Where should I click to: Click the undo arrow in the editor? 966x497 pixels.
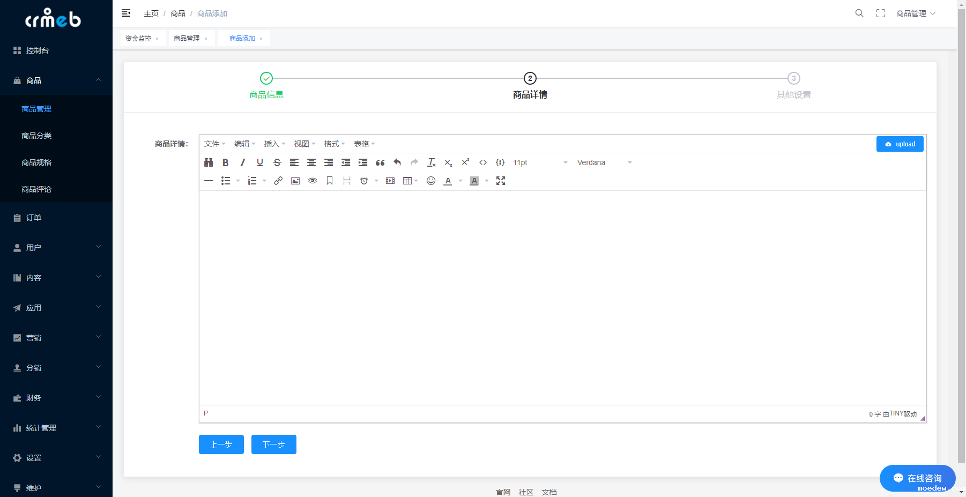click(397, 162)
